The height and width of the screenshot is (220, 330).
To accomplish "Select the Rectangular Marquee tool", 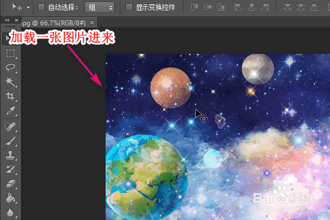I will pos(10,53).
